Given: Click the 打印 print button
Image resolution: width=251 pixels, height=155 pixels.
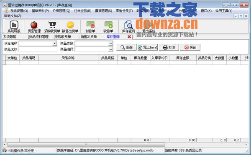Looking at the screenshot, I should (x=169, y=48).
